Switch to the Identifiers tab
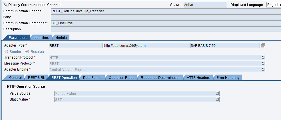The height and width of the screenshot is (120, 281). click(41, 38)
